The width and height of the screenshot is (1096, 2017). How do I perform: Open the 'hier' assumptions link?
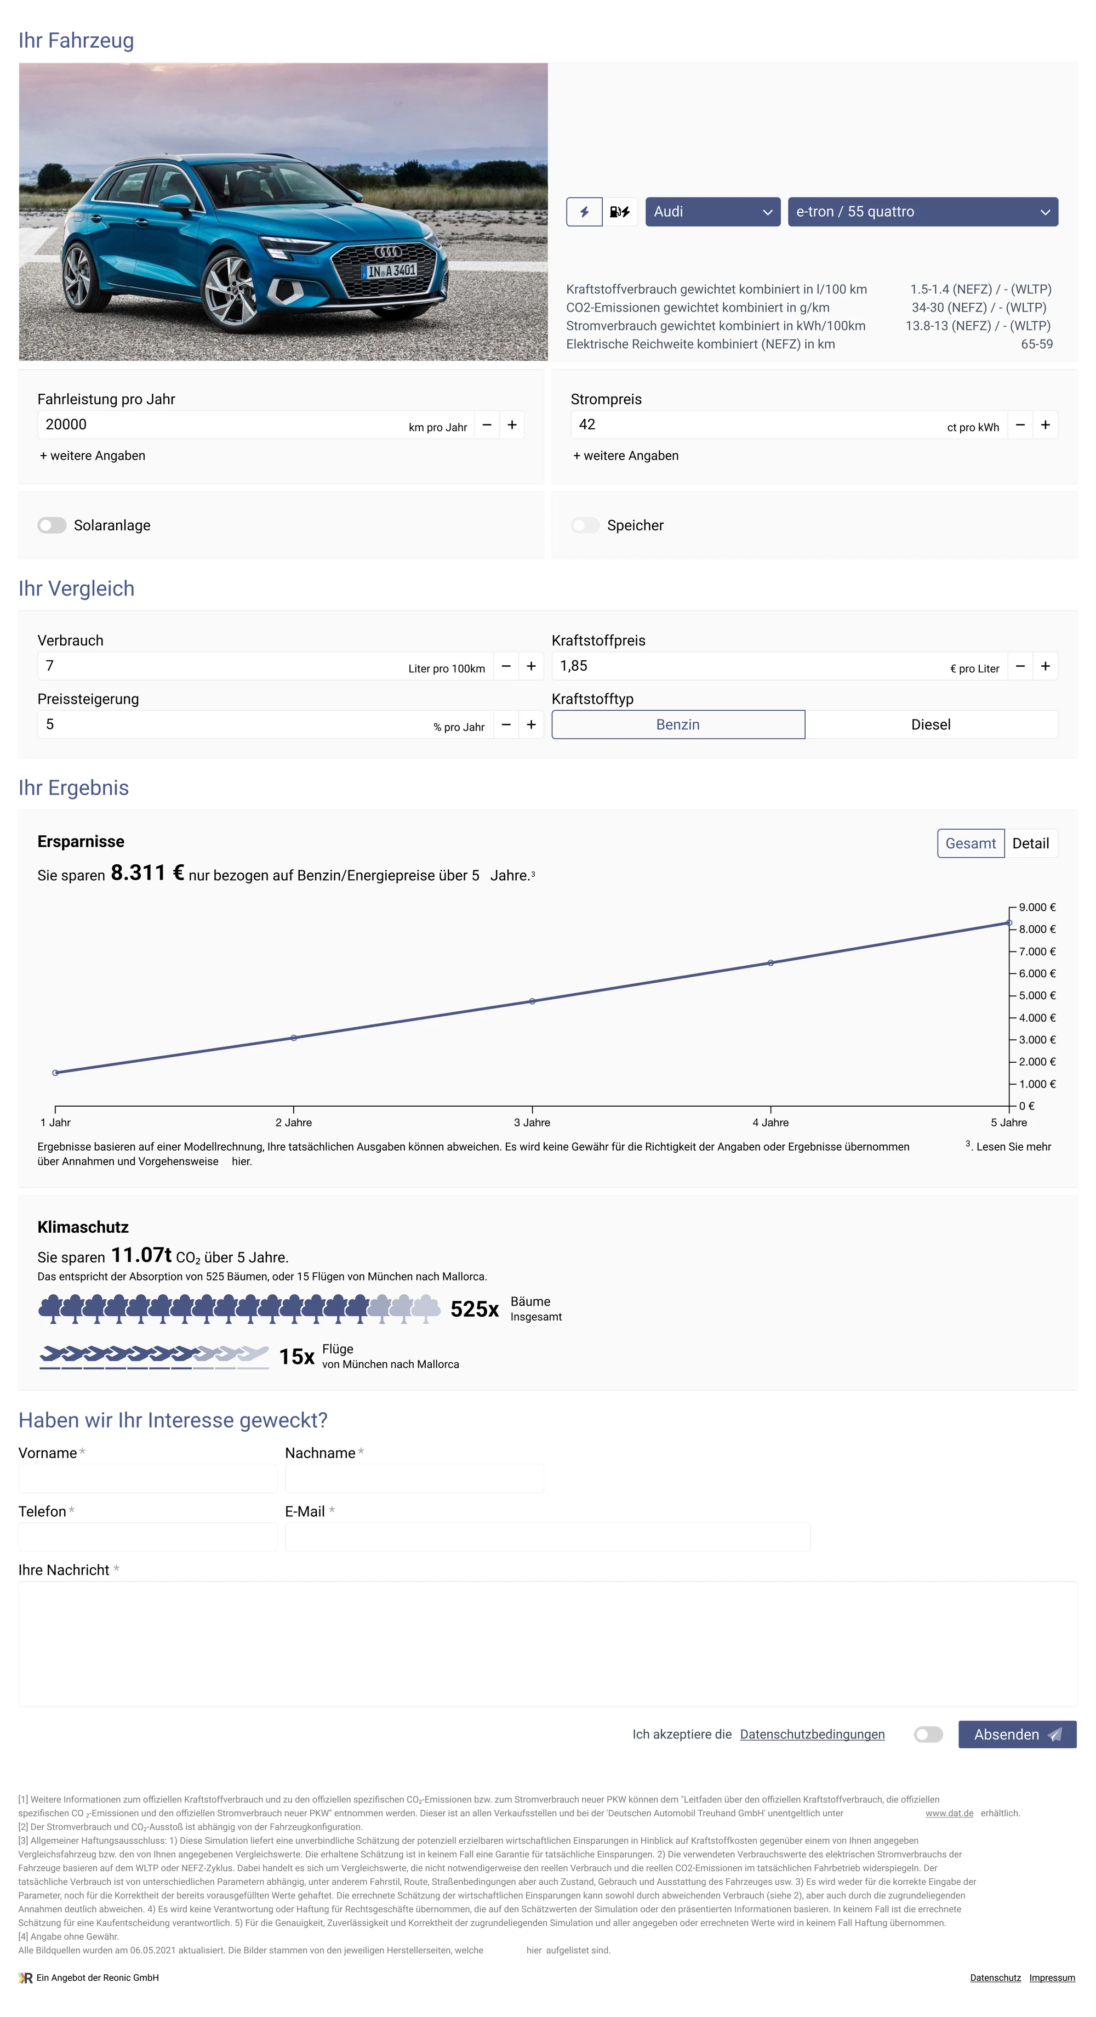(241, 1161)
